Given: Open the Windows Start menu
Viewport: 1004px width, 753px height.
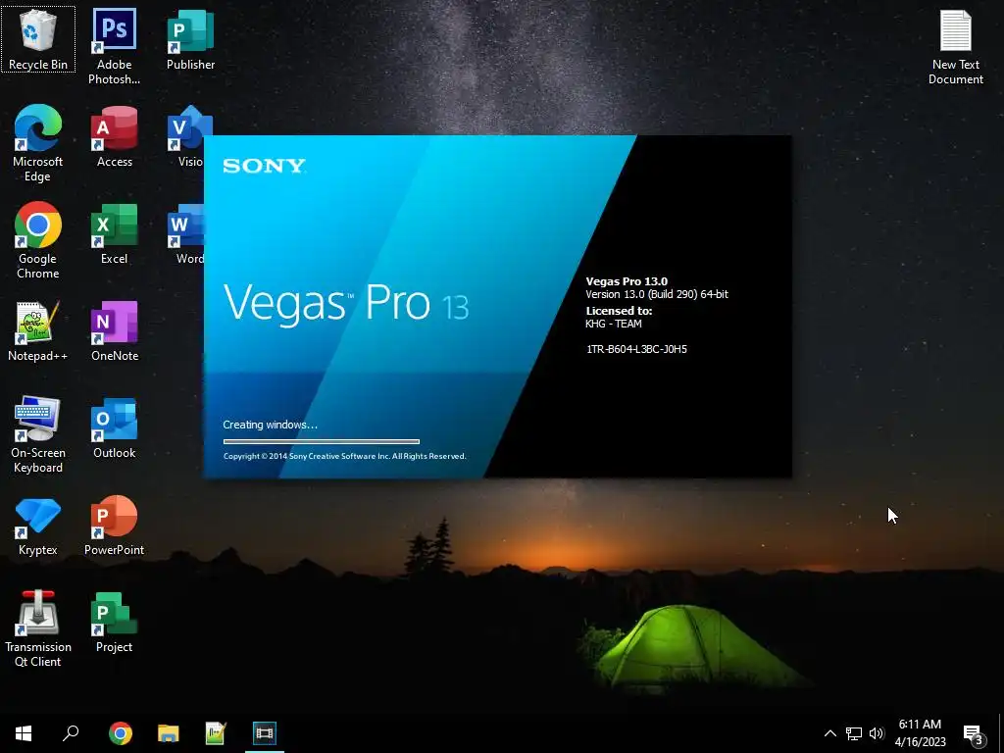Looking at the screenshot, I should click(24, 733).
